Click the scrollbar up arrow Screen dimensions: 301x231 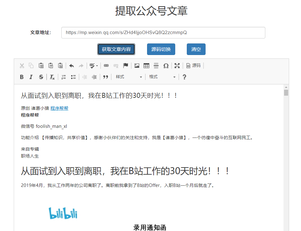click(x=286, y=87)
